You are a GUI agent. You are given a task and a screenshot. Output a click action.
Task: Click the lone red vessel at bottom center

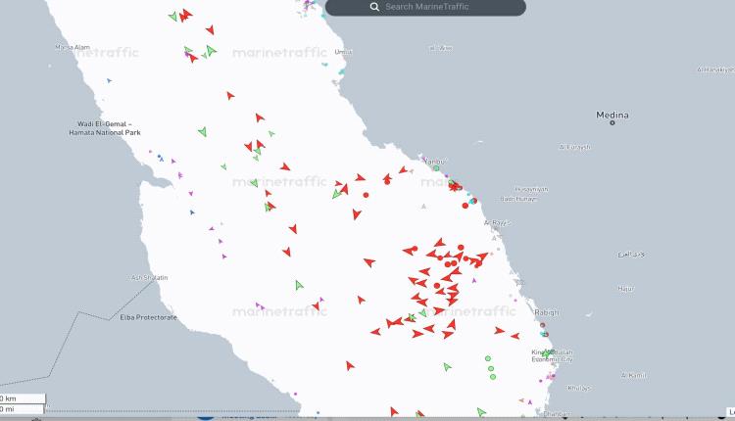[x=350, y=365]
